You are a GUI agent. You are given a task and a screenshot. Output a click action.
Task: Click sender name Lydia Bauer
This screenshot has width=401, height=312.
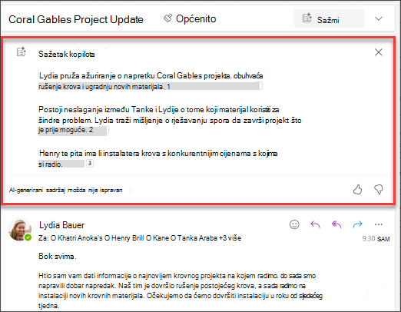tap(61, 225)
